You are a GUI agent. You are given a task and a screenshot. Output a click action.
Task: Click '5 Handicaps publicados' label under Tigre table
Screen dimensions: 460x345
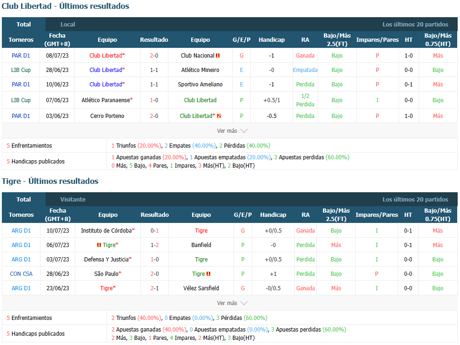click(35, 333)
